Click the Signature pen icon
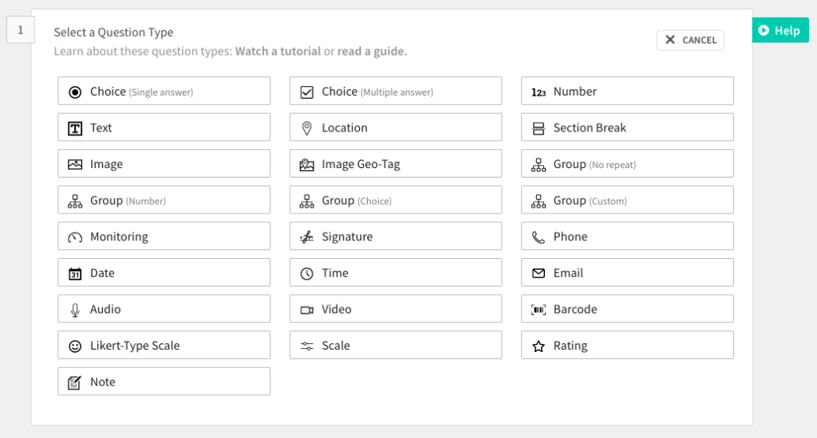Image resolution: width=817 pixels, height=438 pixels. [307, 238]
